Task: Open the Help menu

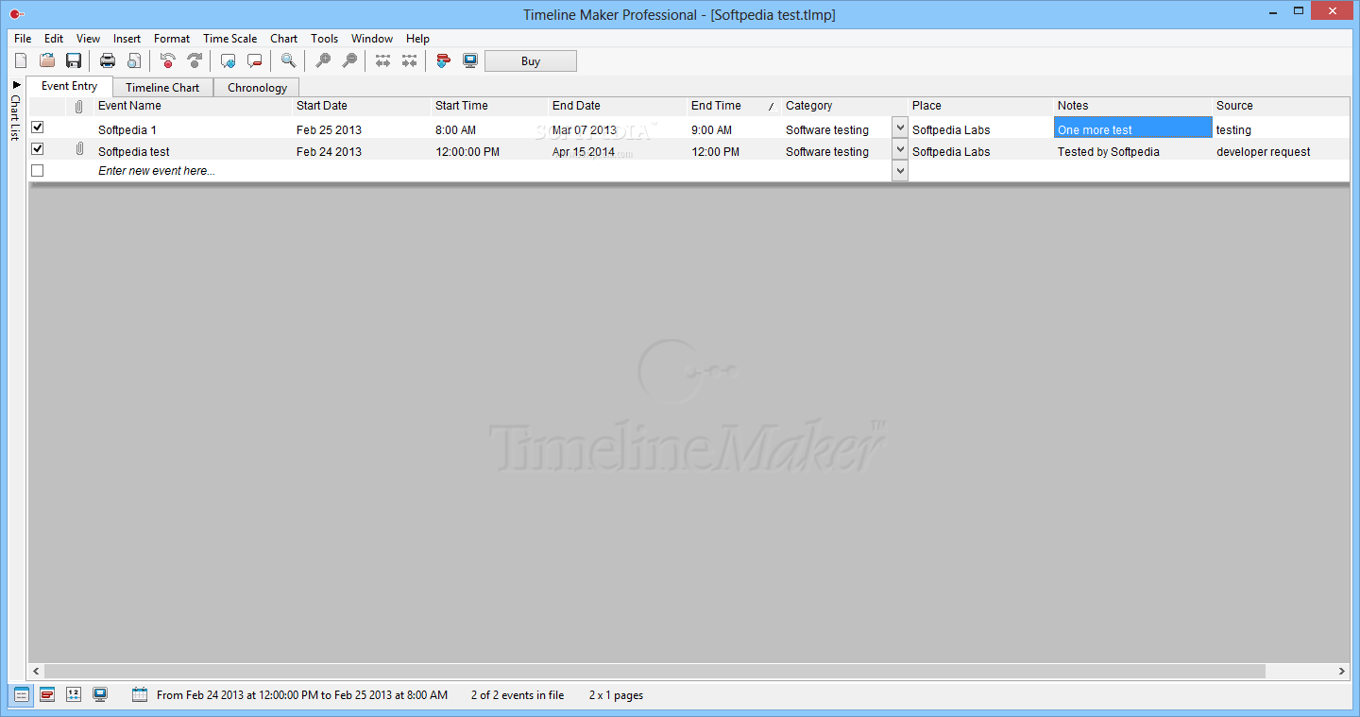Action: point(417,39)
